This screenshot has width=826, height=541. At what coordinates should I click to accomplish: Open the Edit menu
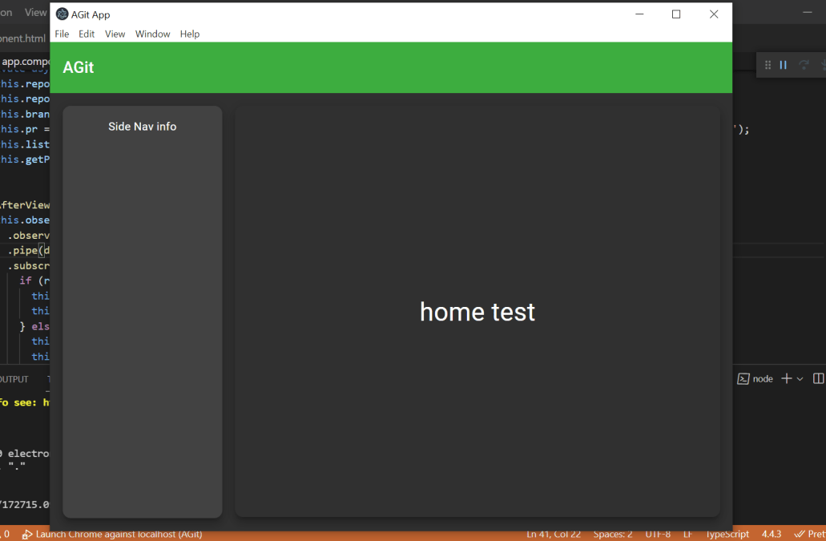click(87, 34)
